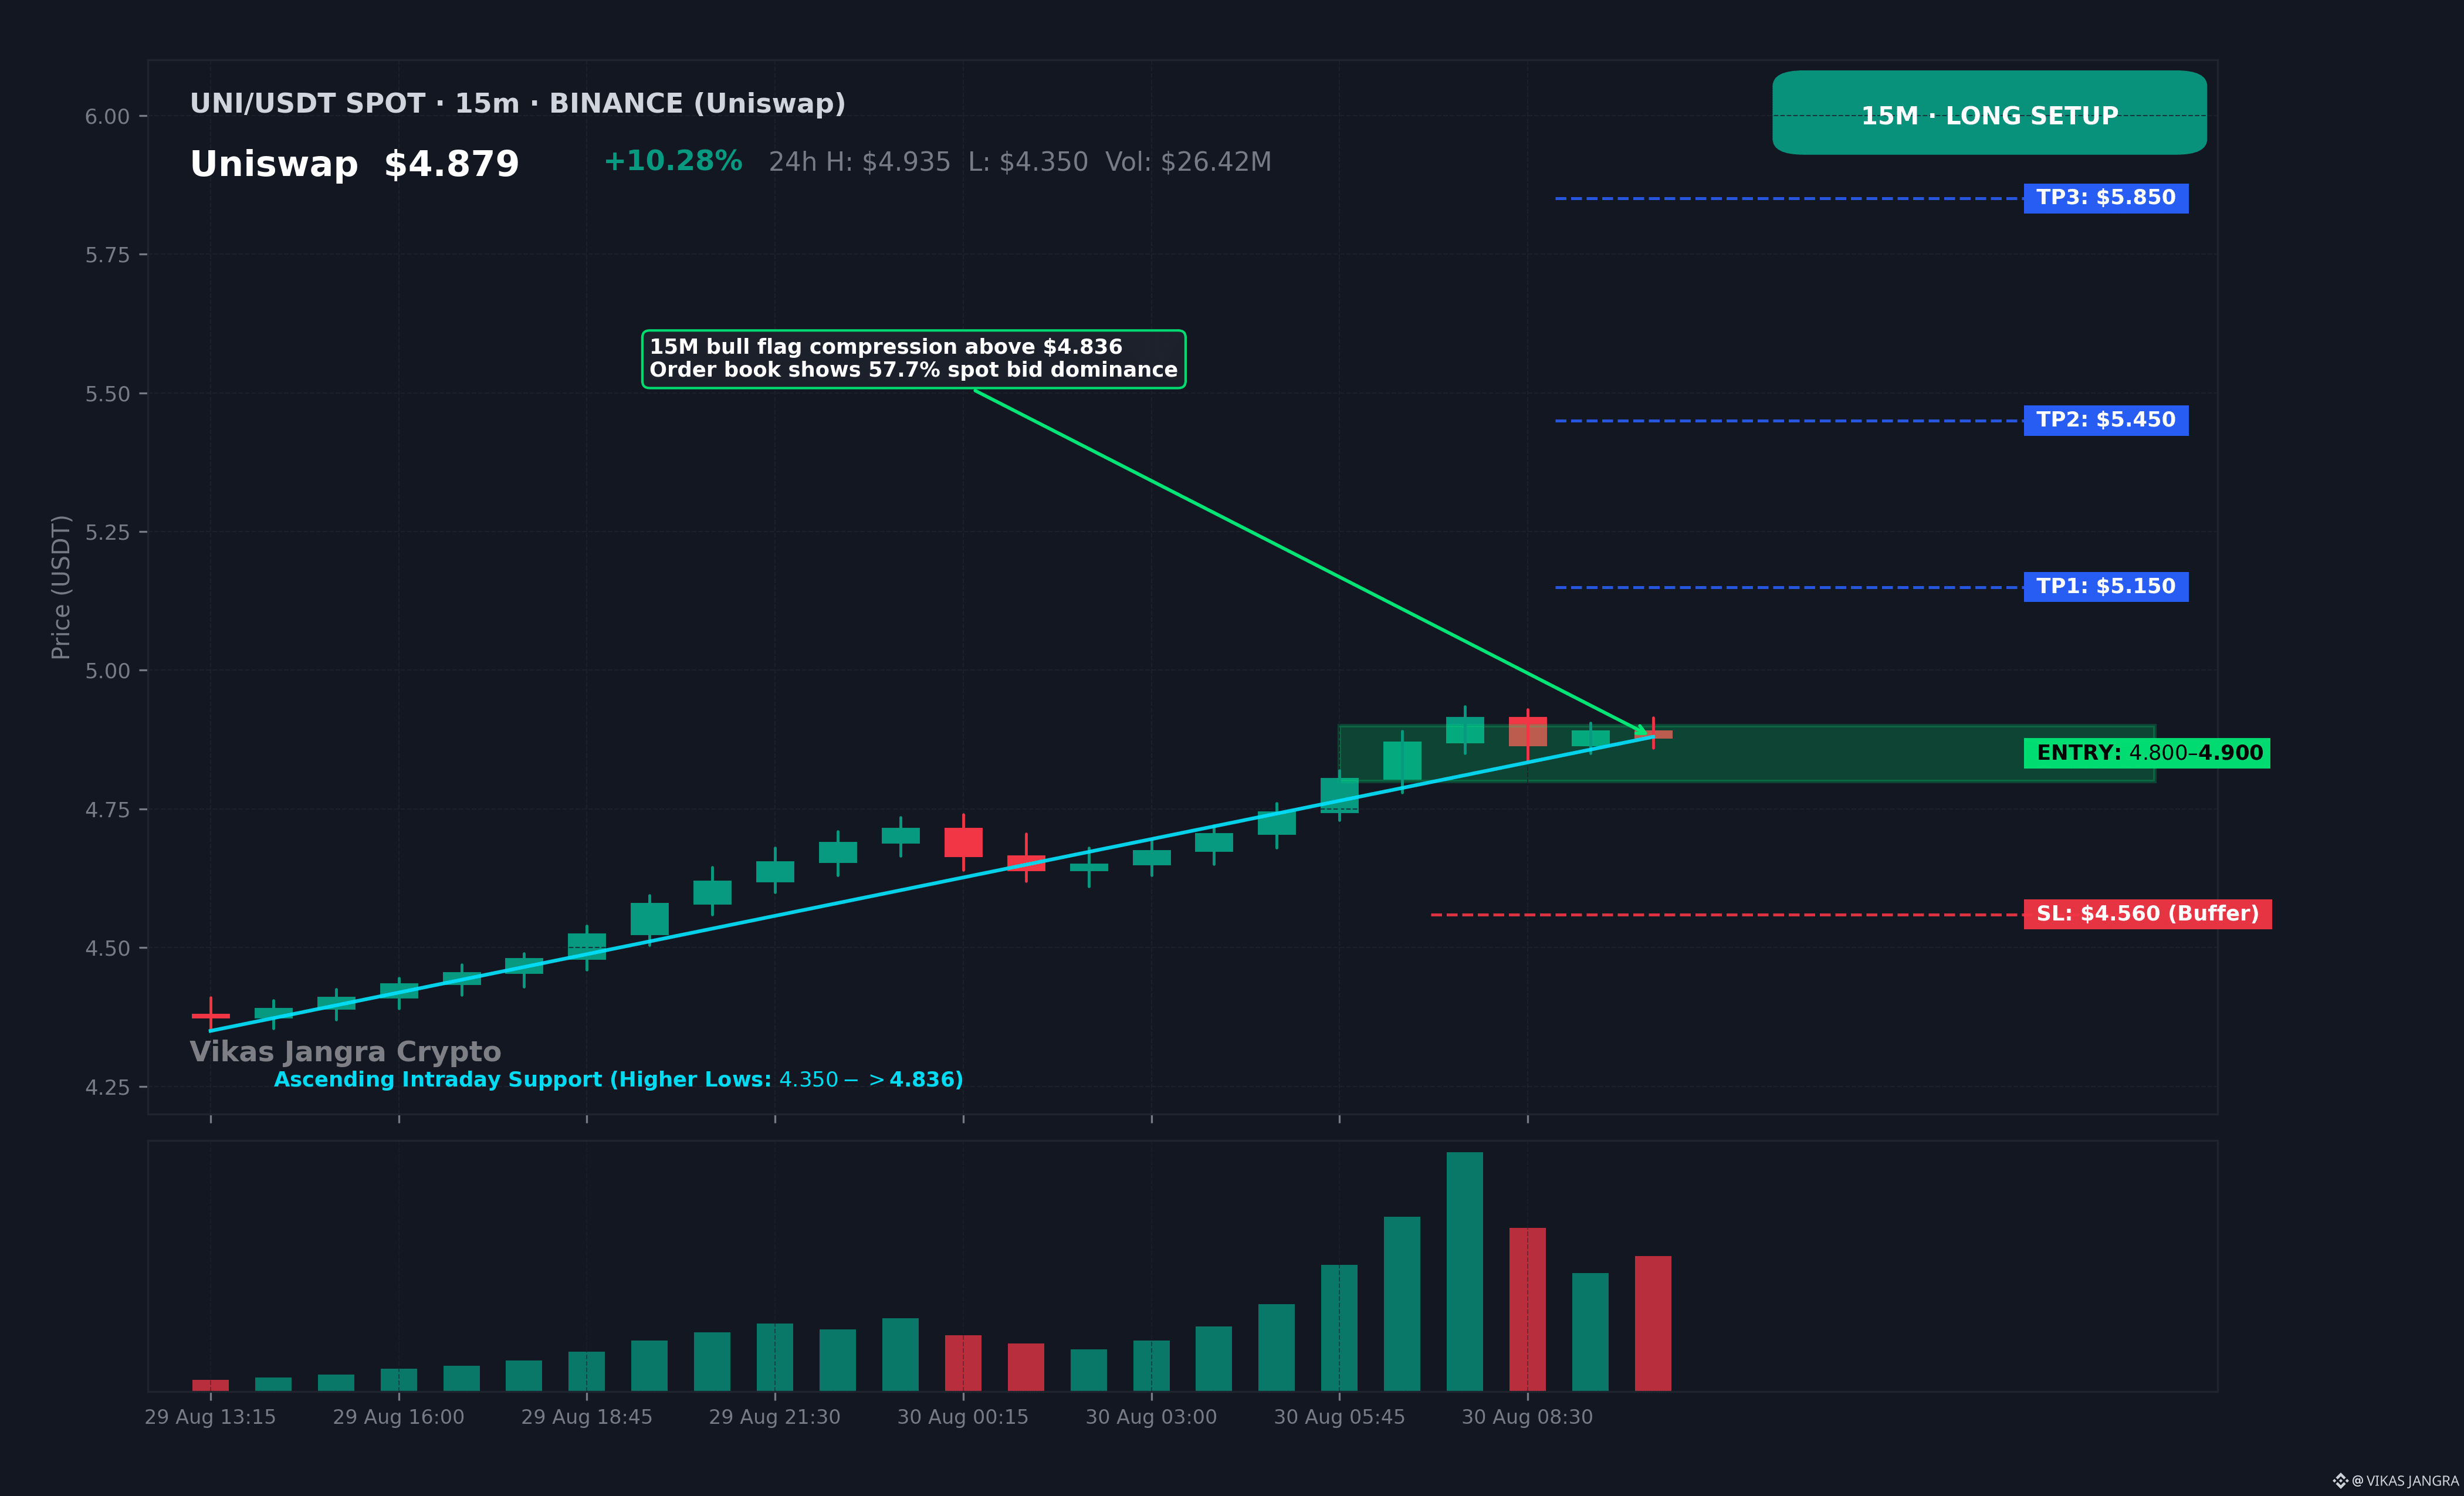Click the 6.00 price axis tick

107,117
